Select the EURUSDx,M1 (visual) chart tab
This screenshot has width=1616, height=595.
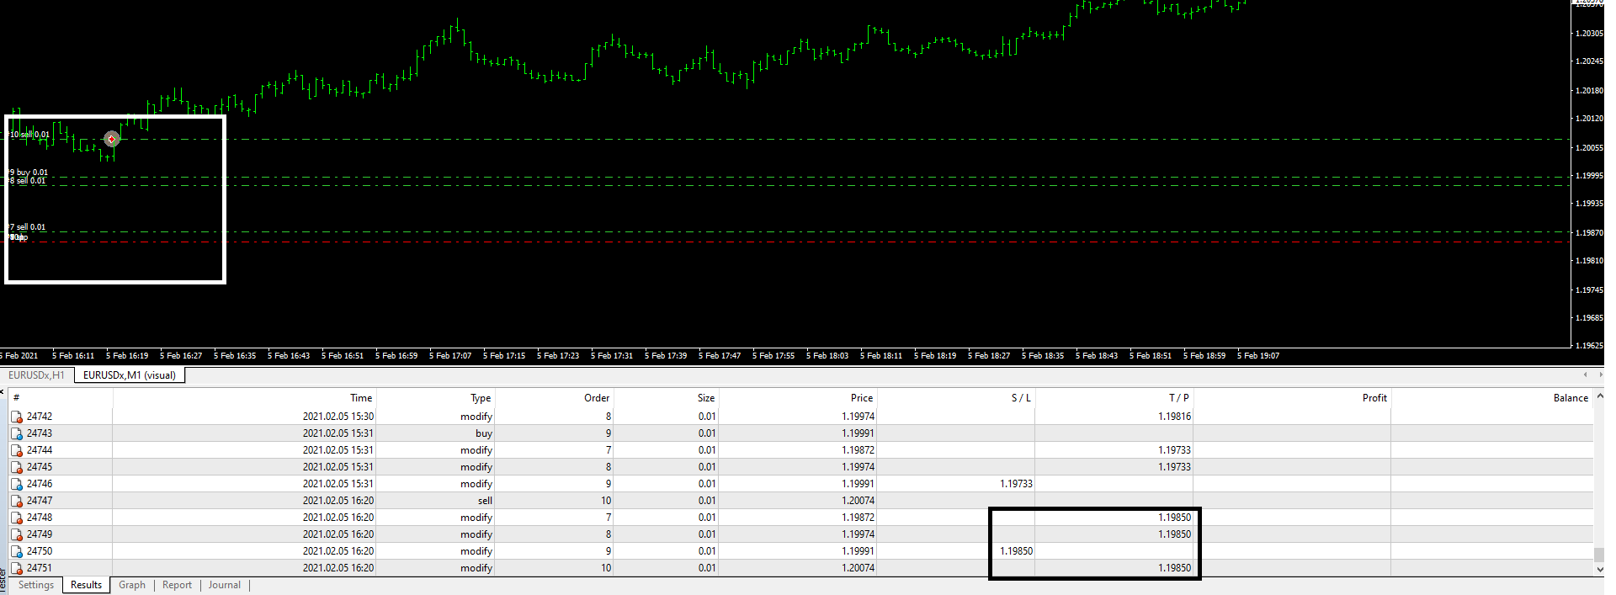click(x=129, y=375)
